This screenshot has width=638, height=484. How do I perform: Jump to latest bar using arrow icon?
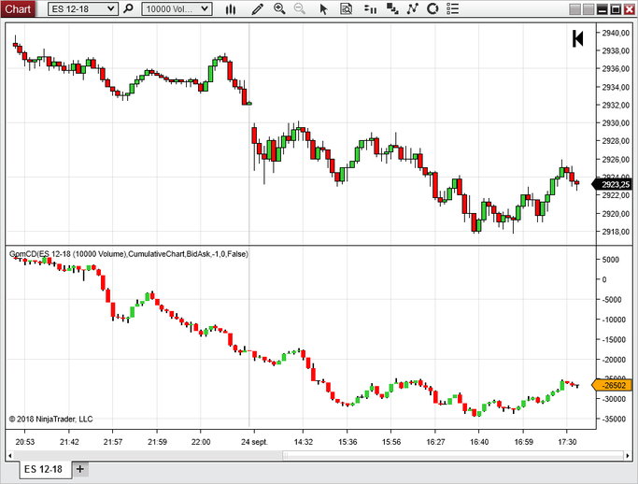[578, 38]
